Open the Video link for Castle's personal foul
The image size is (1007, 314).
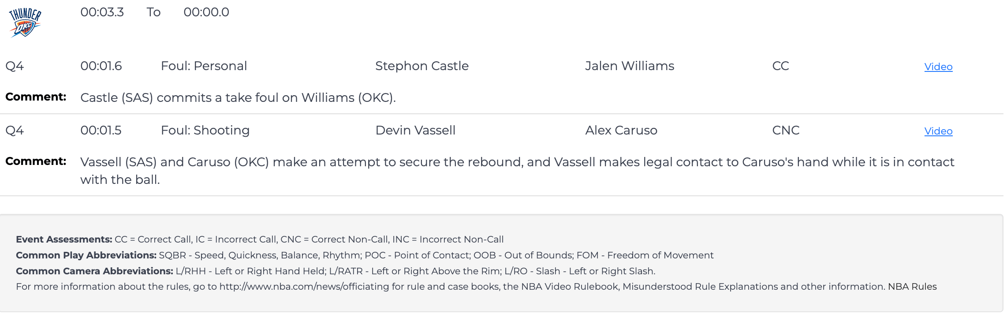pos(938,67)
